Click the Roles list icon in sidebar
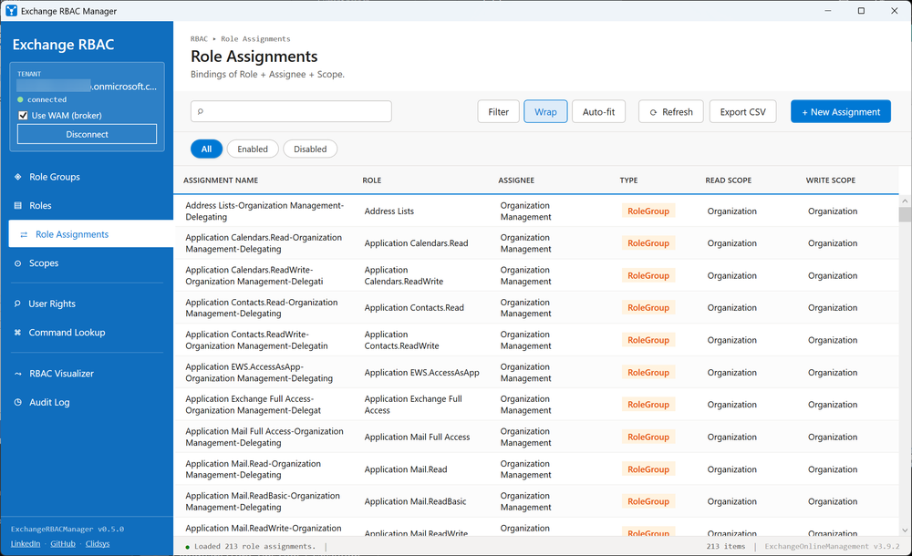The image size is (912, 556). point(17,205)
